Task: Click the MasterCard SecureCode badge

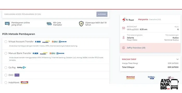Action: pos(131,78)
